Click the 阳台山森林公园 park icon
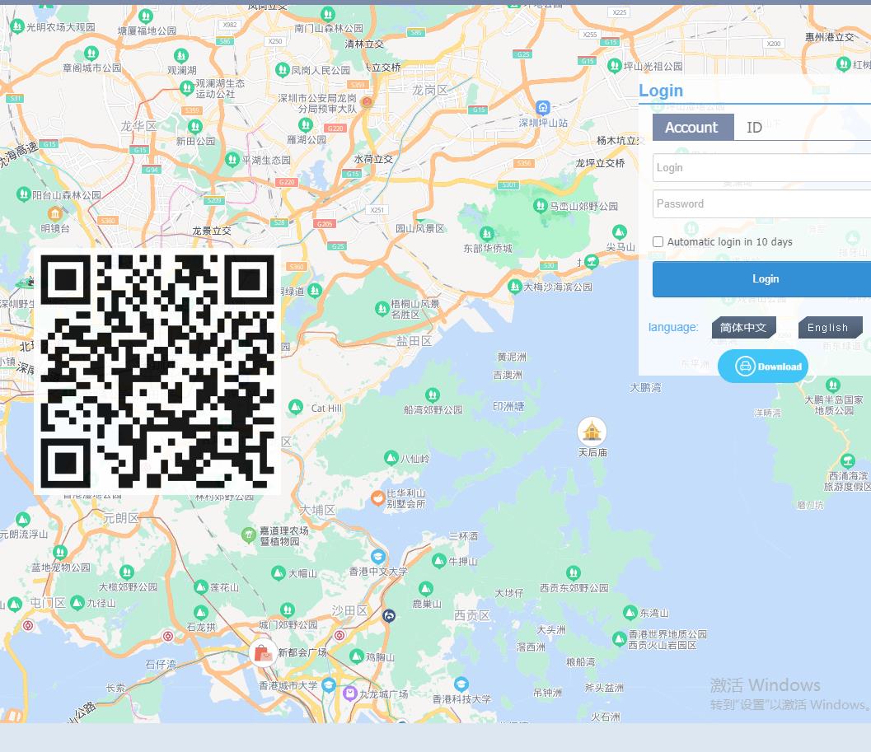Image resolution: width=871 pixels, height=752 pixels. [x=23, y=194]
